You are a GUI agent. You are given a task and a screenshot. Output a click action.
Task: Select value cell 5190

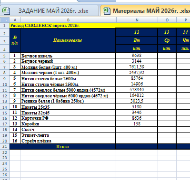[x=137, y=107]
